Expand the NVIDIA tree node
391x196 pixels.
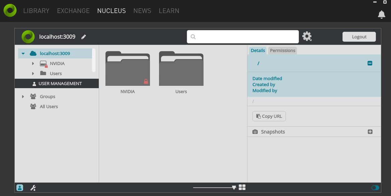pos(33,63)
